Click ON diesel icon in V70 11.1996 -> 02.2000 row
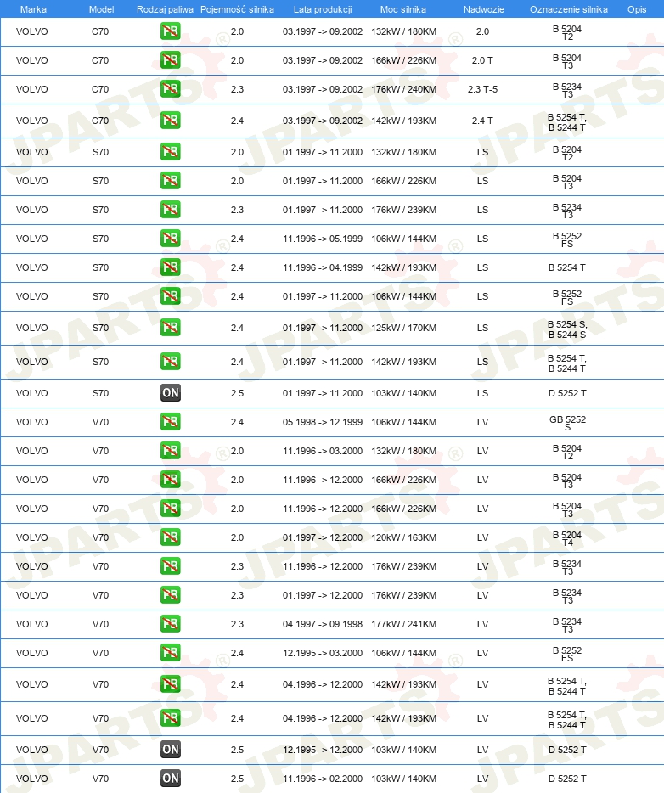This screenshot has width=664, height=793. [171, 779]
